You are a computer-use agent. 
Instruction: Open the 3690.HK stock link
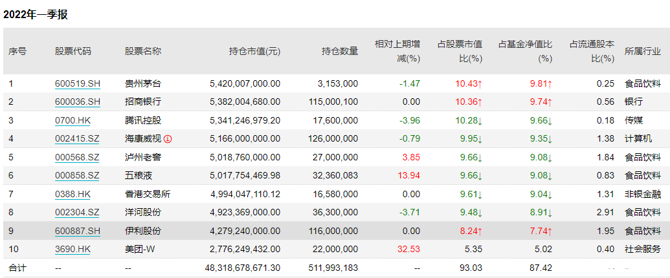(x=73, y=250)
